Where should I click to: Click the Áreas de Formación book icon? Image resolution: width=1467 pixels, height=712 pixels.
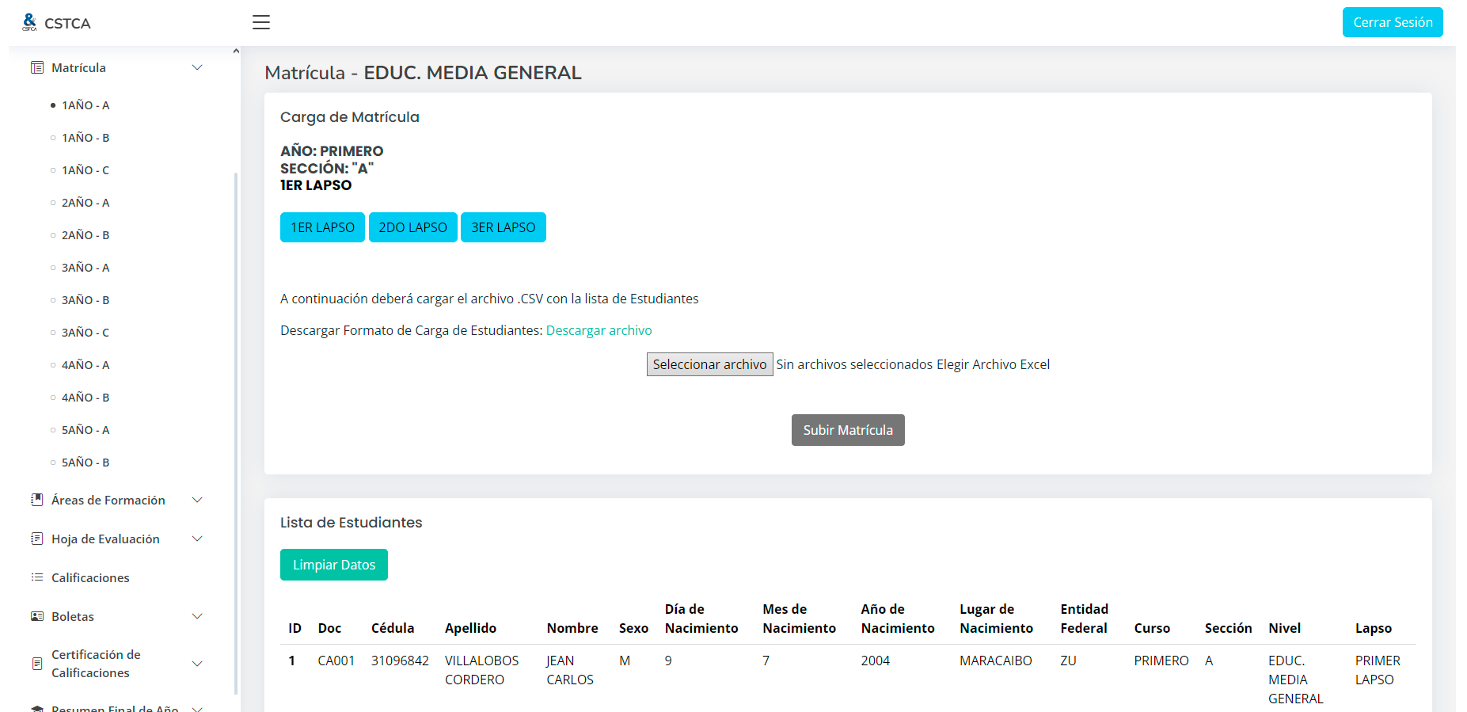click(x=37, y=500)
